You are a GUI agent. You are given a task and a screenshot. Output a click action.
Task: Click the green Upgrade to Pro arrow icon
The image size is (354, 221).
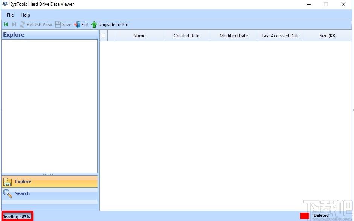[x=94, y=25]
